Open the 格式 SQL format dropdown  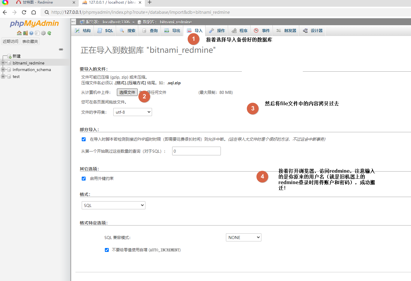tap(114, 205)
